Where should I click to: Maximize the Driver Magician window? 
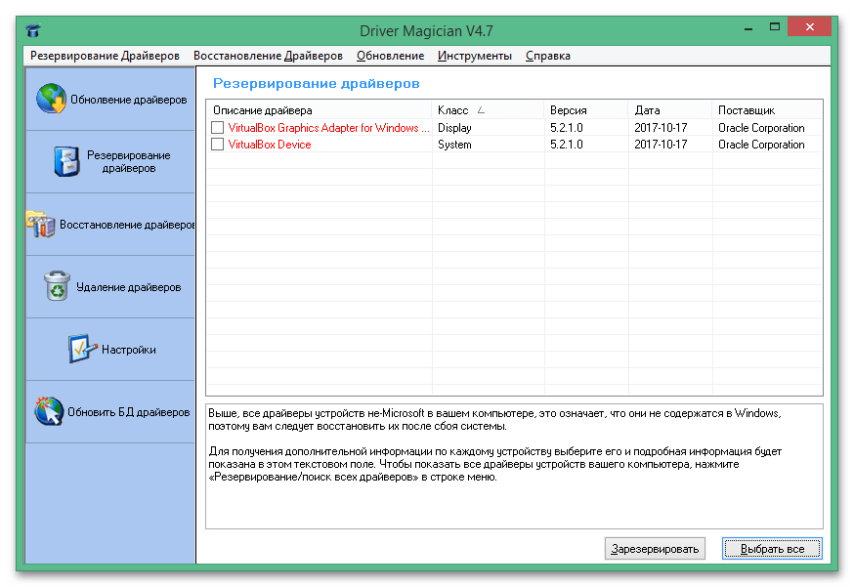point(775,27)
